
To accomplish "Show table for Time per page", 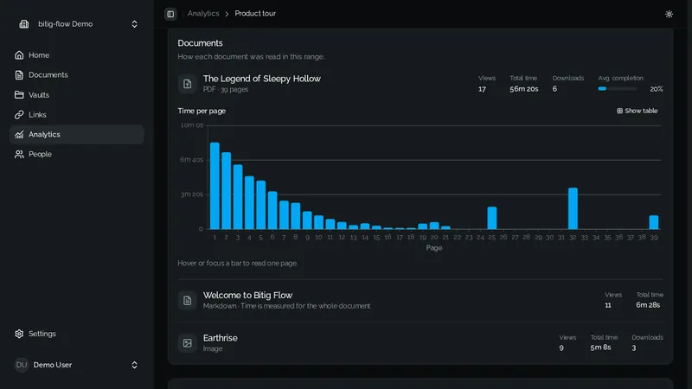I will pyautogui.click(x=638, y=112).
